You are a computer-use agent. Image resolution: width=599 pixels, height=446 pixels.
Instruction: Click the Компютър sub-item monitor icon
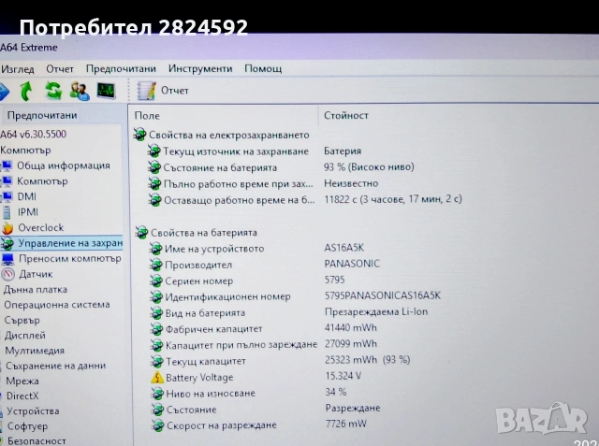[7, 181]
